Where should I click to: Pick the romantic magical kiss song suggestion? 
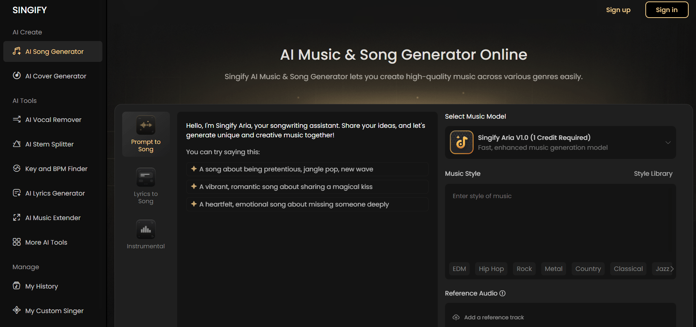pyautogui.click(x=307, y=187)
